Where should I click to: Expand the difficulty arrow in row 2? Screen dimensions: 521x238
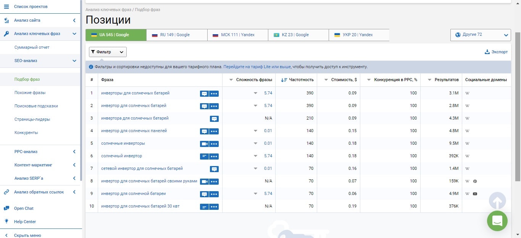pos(255,105)
